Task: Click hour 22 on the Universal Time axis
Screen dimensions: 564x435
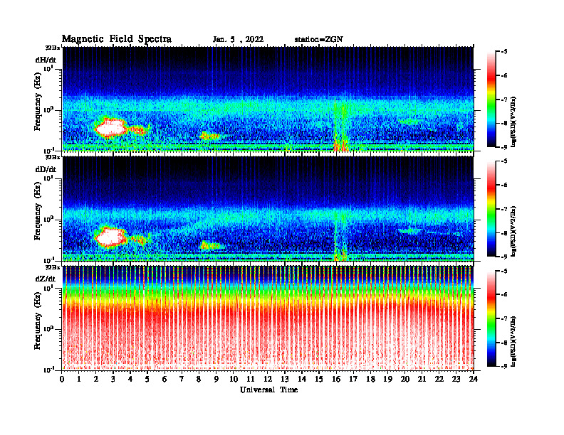Action: click(x=439, y=379)
